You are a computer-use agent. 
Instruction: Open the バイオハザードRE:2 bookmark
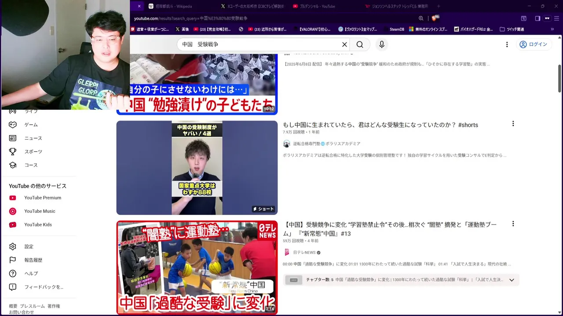click(473, 29)
